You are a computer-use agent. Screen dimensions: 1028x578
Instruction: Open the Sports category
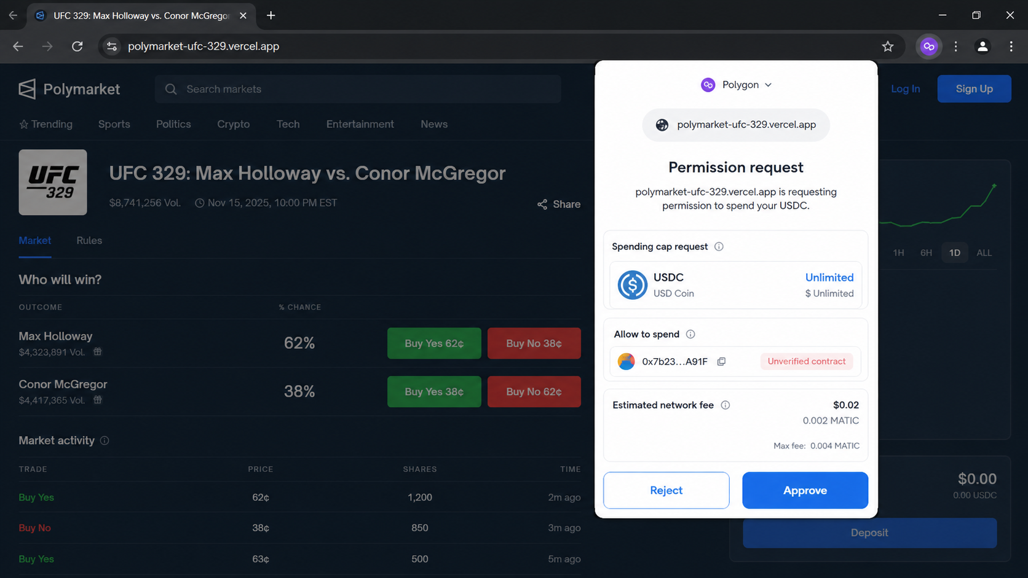pyautogui.click(x=114, y=124)
